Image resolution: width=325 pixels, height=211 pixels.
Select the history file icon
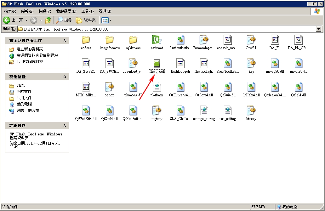click(x=251, y=111)
